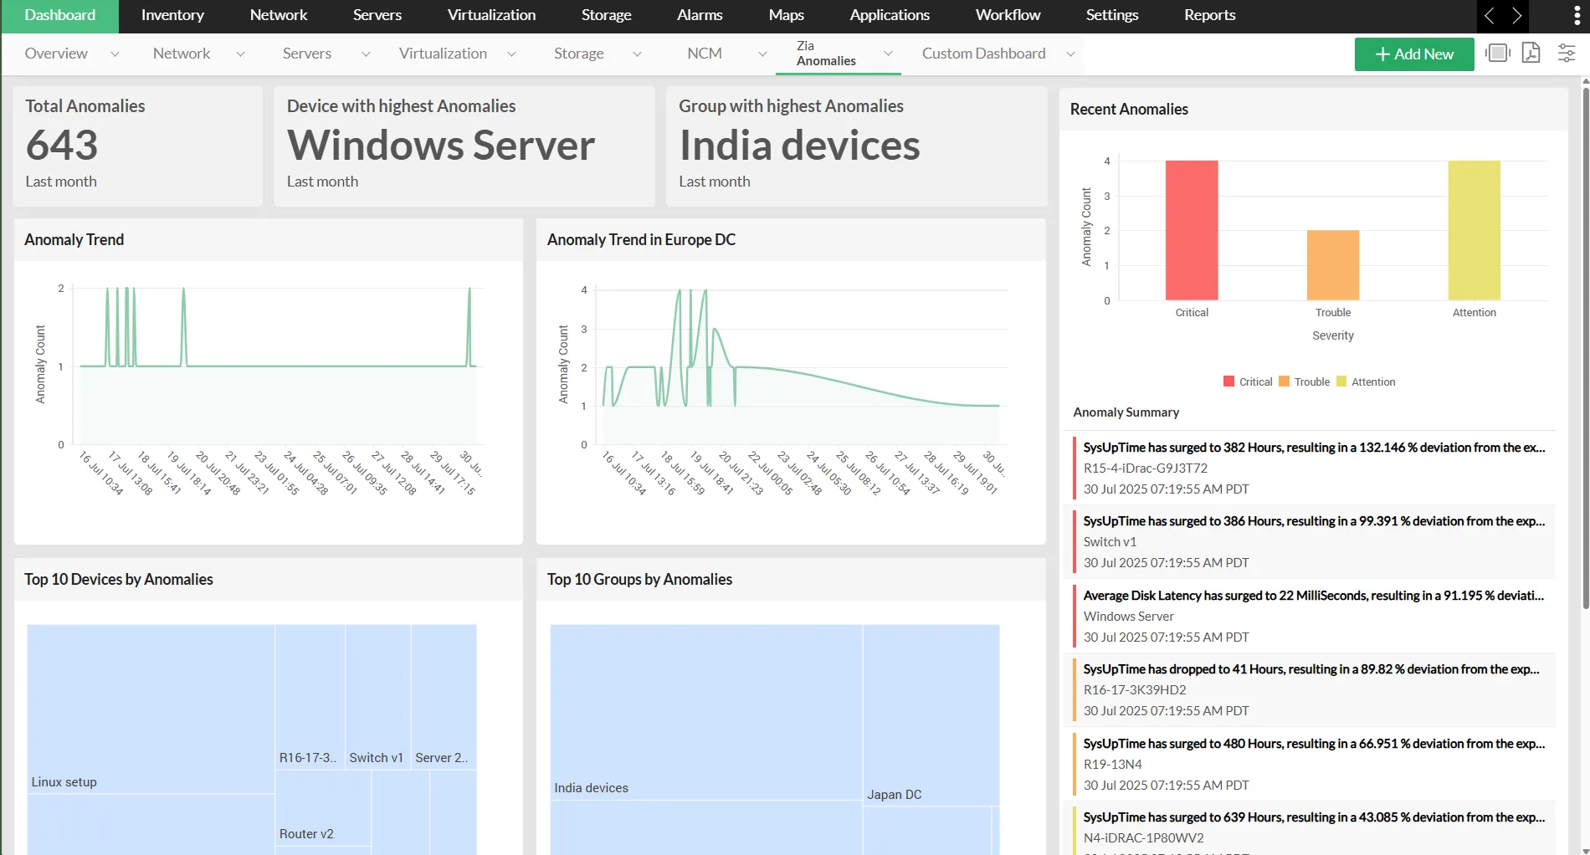This screenshot has width=1590, height=855.
Task: Switch to the Zia Anomalies tab
Action: (827, 53)
